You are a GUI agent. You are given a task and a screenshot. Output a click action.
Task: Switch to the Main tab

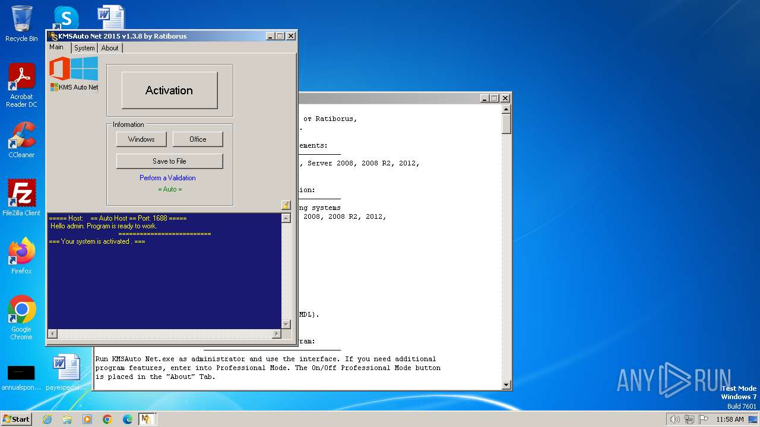point(56,47)
